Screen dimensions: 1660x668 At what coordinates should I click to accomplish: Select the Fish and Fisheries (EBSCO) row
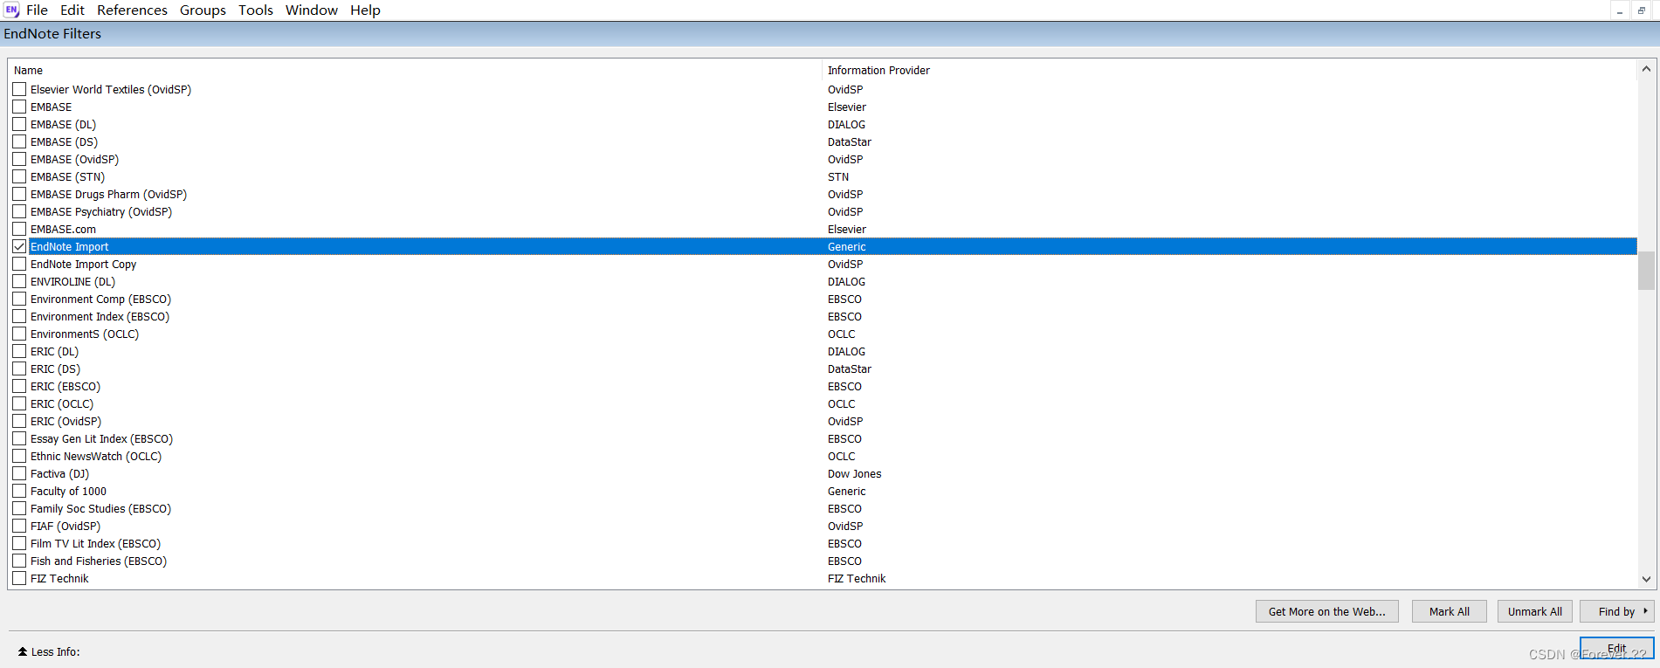click(824, 561)
